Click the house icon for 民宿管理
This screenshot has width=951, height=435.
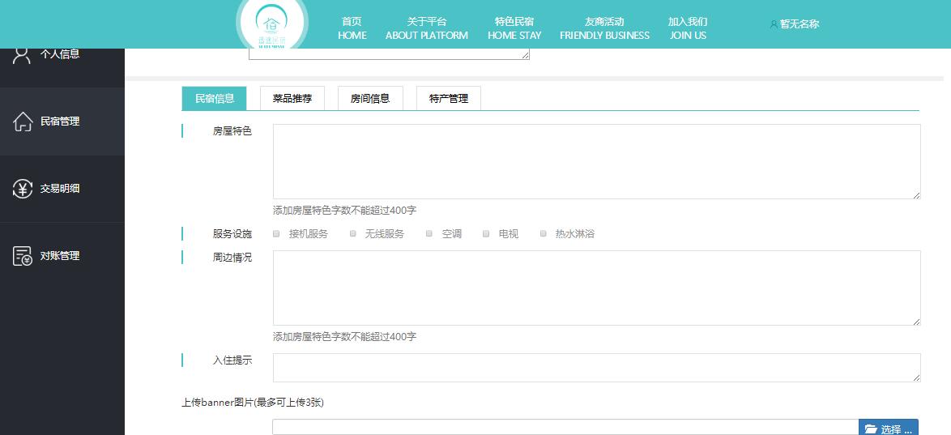(23, 122)
